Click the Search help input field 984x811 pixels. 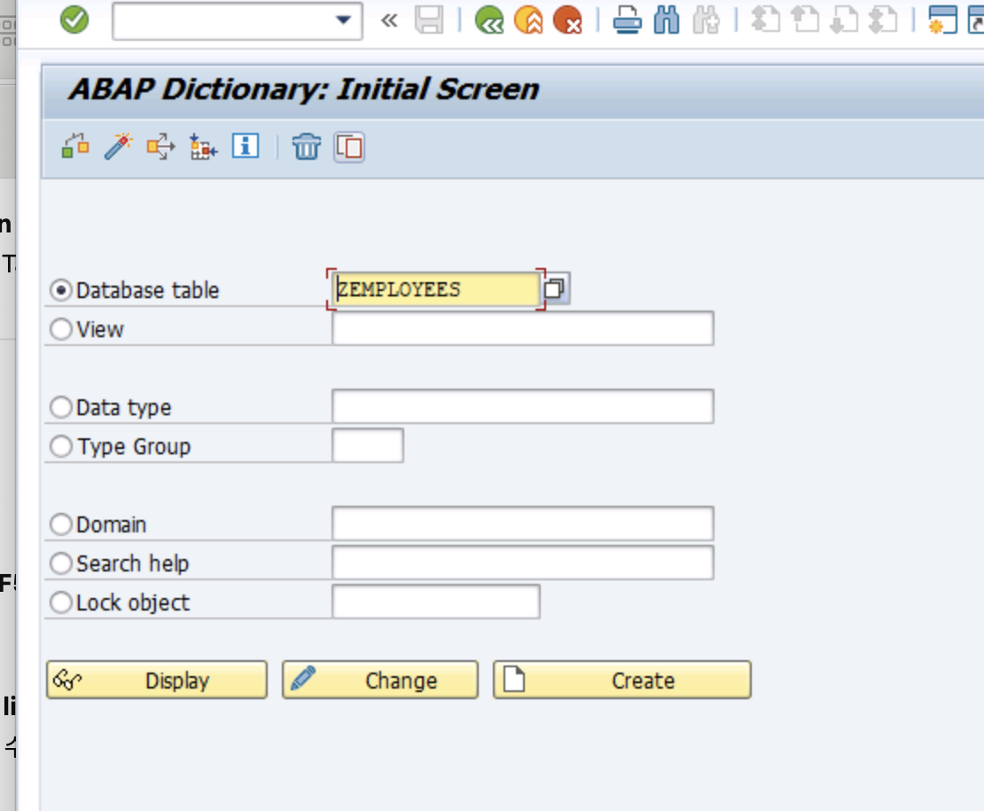(523, 562)
